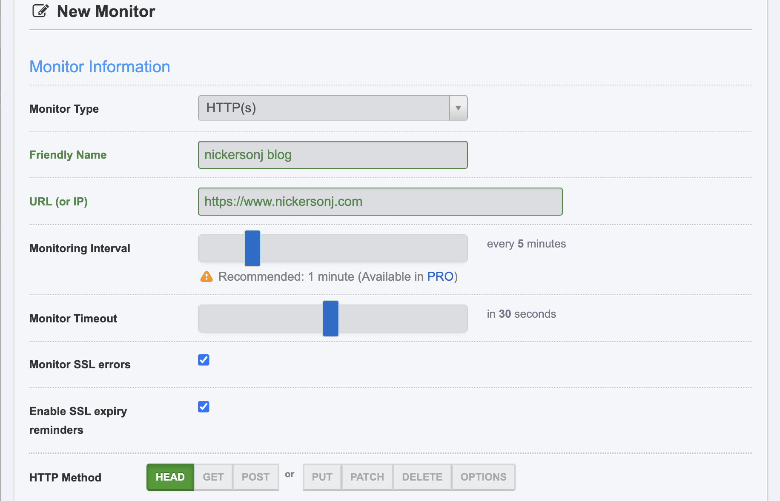The width and height of the screenshot is (780, 501).
Task: Click the dropdown arrow icon on Monitor Type
Action: pyautogui.click(x=458, y=108)
